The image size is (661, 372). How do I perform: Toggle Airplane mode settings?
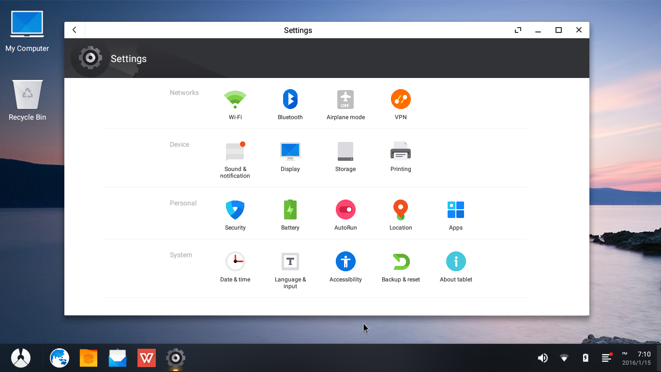click(346, 103)
